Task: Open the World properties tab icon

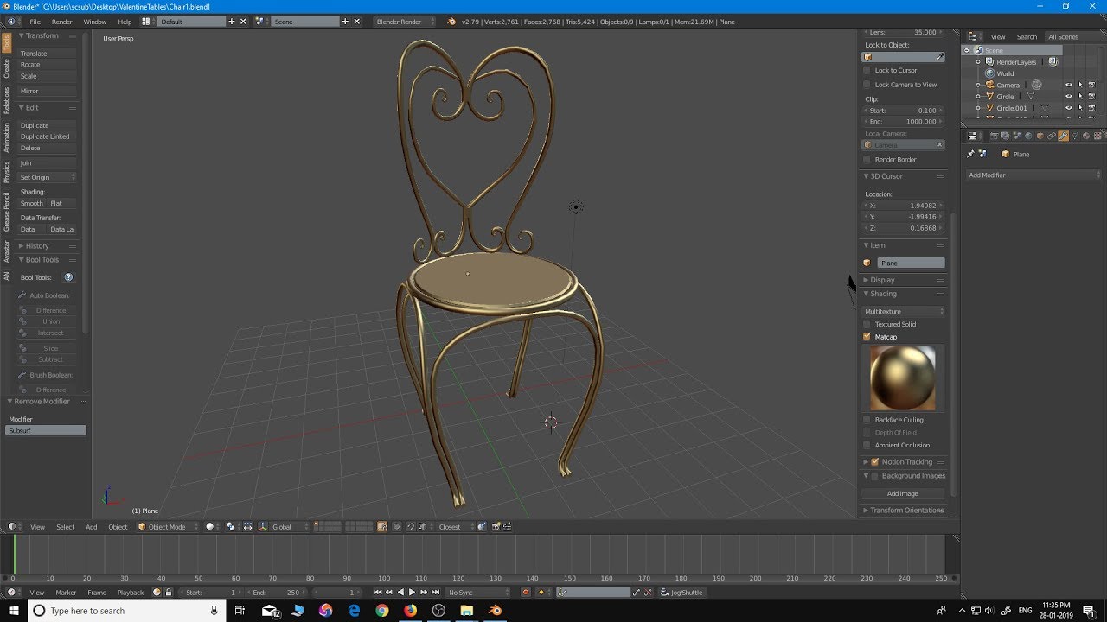Action: 1028,136
